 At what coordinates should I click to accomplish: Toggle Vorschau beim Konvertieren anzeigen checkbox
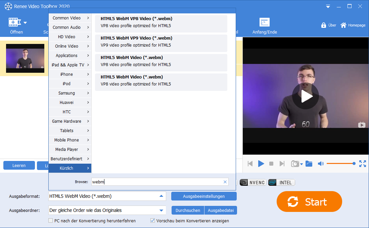click(x=152, y=221)
